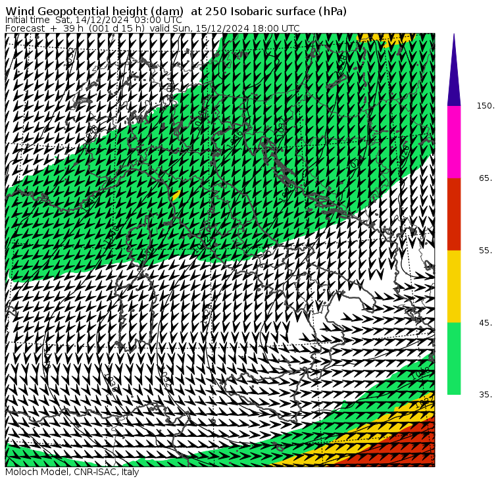Screen dimensions: 500x481
Task: Click legend value label 45.
Action: click(486, 323)
